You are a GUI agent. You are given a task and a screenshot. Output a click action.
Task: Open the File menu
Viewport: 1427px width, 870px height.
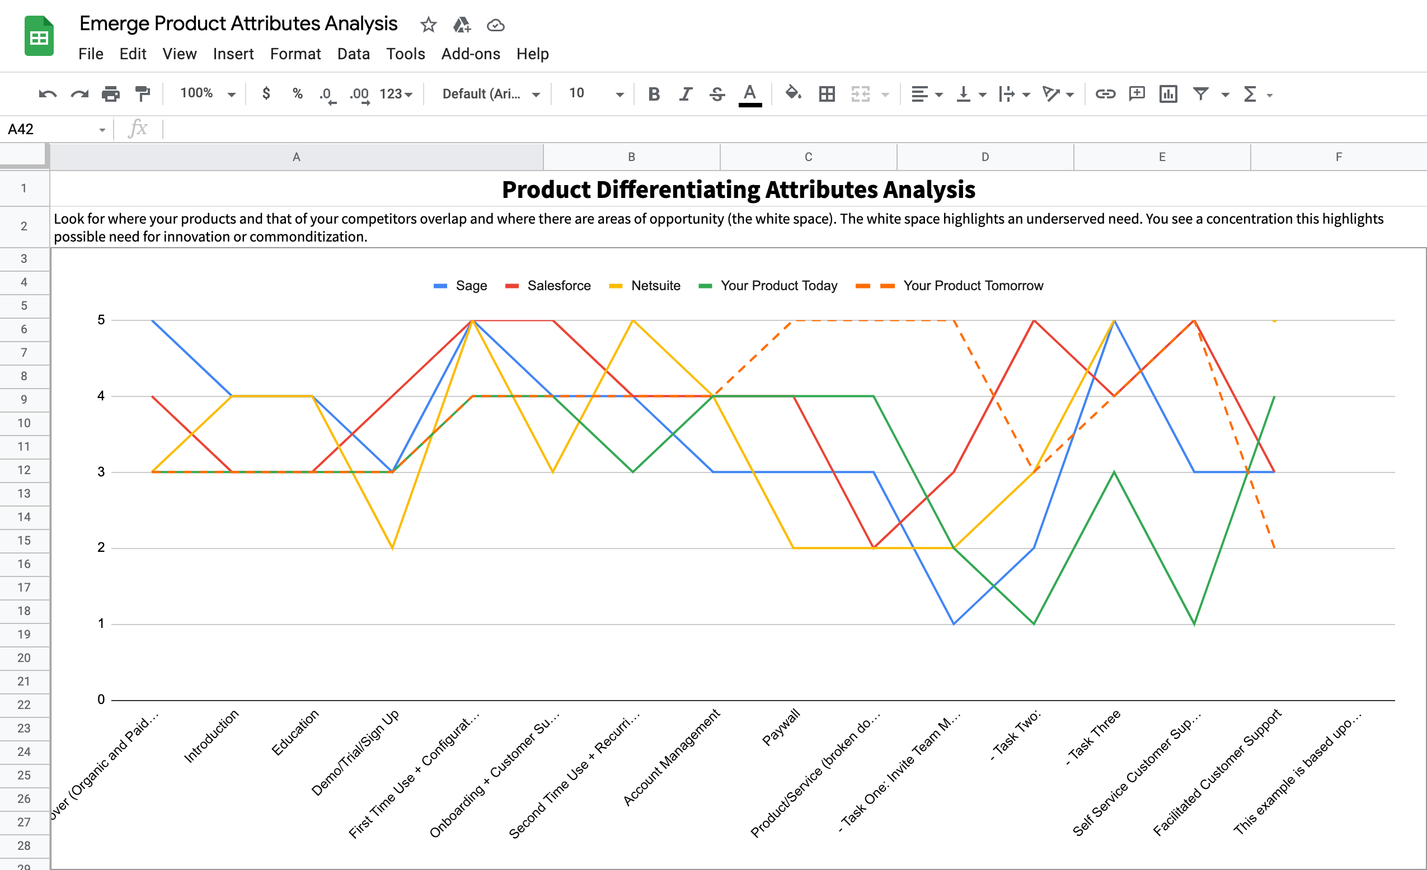pos(90,54)
